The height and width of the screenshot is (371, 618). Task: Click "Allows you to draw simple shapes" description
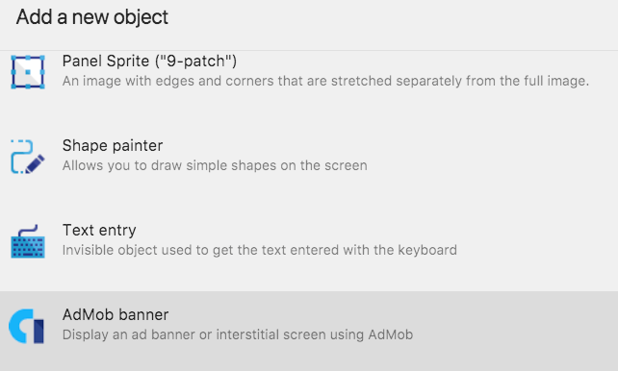pyautogui.click(x=215, y=165)
